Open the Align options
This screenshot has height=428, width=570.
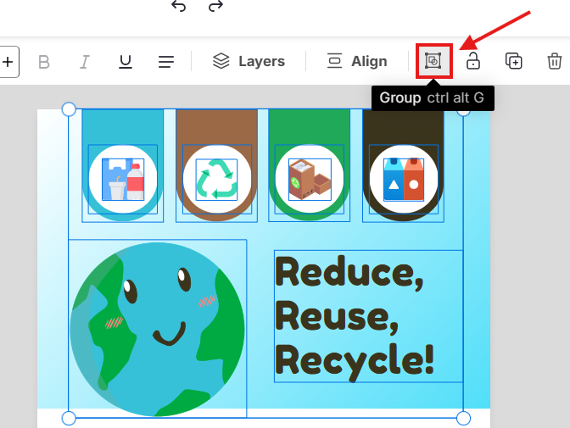pyautogui.click(x=357, y=61)
